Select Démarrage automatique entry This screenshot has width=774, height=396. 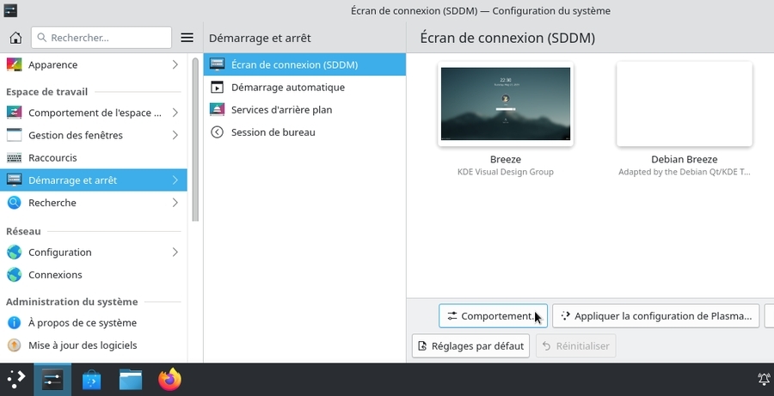click(x=304, y=88)
